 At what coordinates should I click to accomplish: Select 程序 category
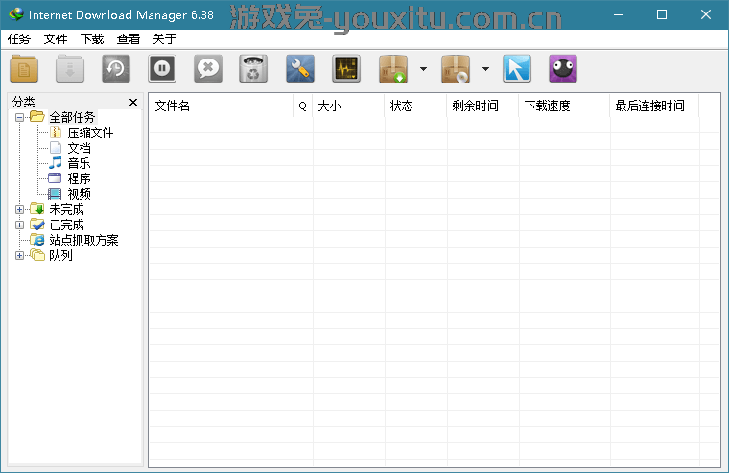coord(79,178)
